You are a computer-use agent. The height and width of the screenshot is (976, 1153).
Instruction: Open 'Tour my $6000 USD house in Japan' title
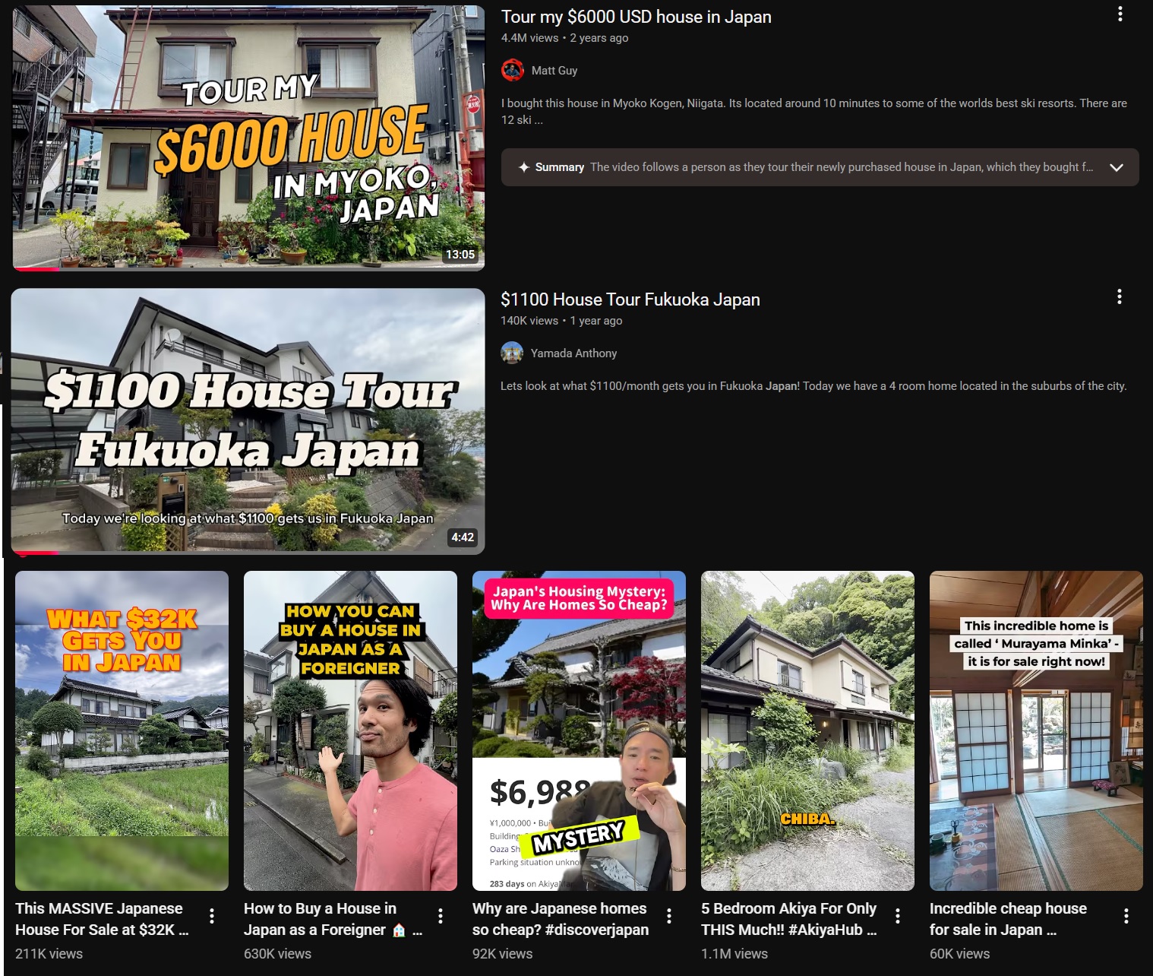click(x=637, y=17)
